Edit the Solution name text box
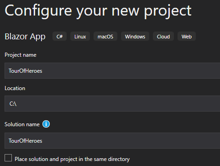This screenshot has height=166, width=220. (x=112, y=140)
